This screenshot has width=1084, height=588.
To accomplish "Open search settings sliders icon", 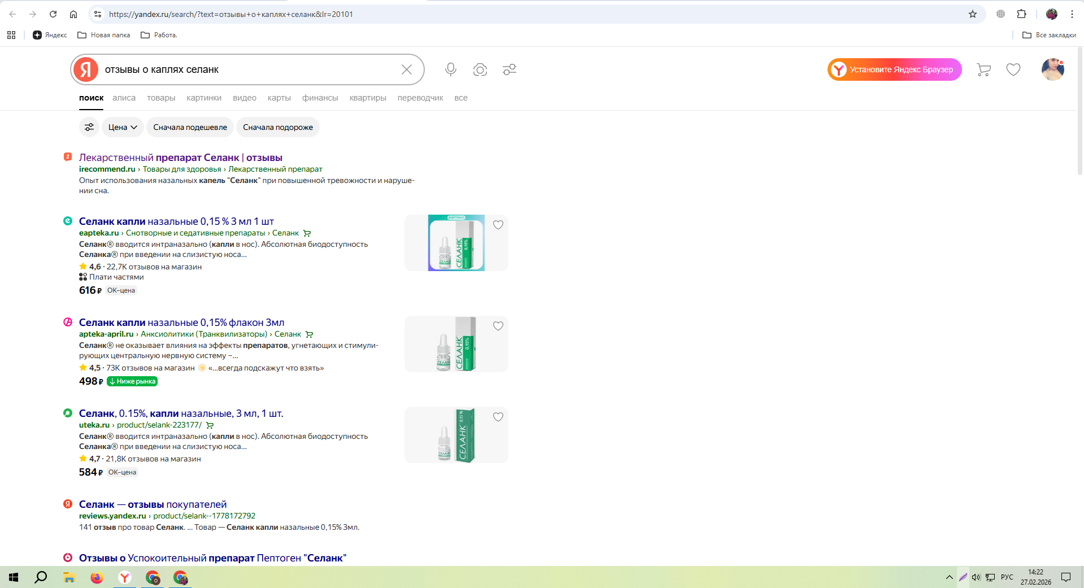I will click(x=510, y=69).
